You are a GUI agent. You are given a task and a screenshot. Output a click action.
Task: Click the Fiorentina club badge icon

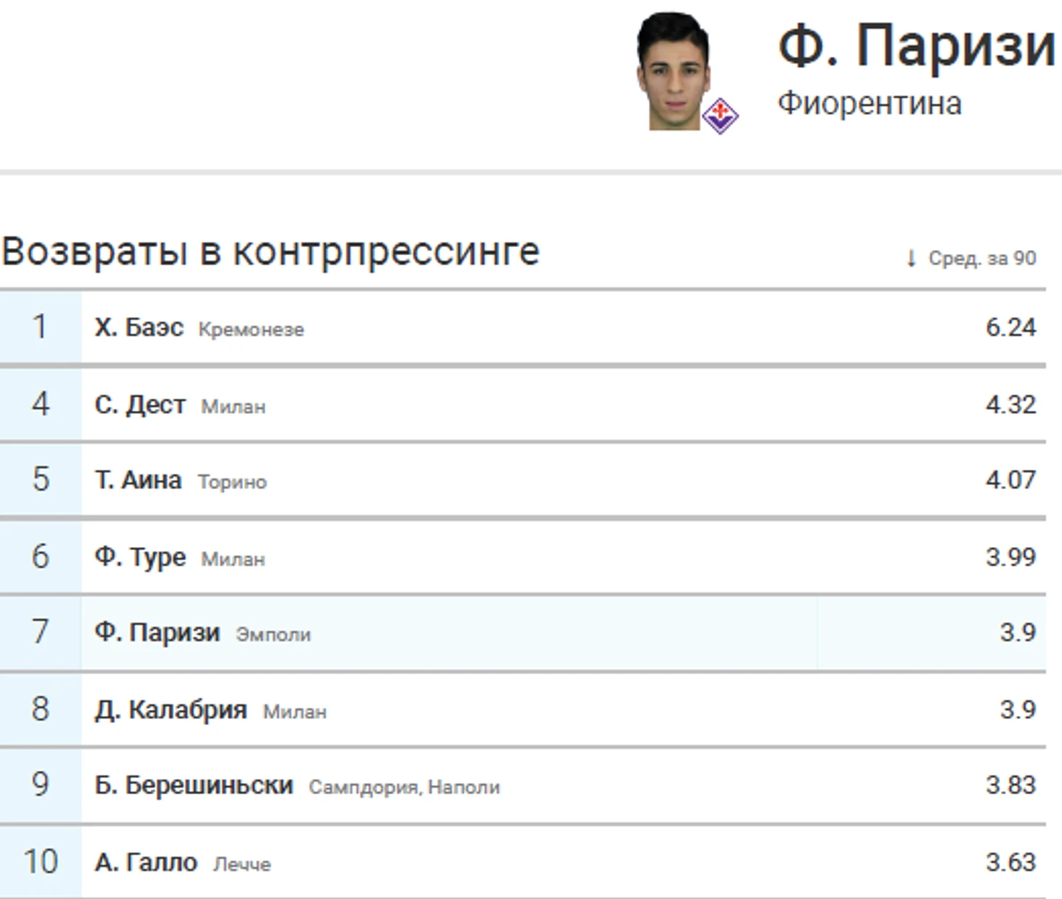(720, 116)
